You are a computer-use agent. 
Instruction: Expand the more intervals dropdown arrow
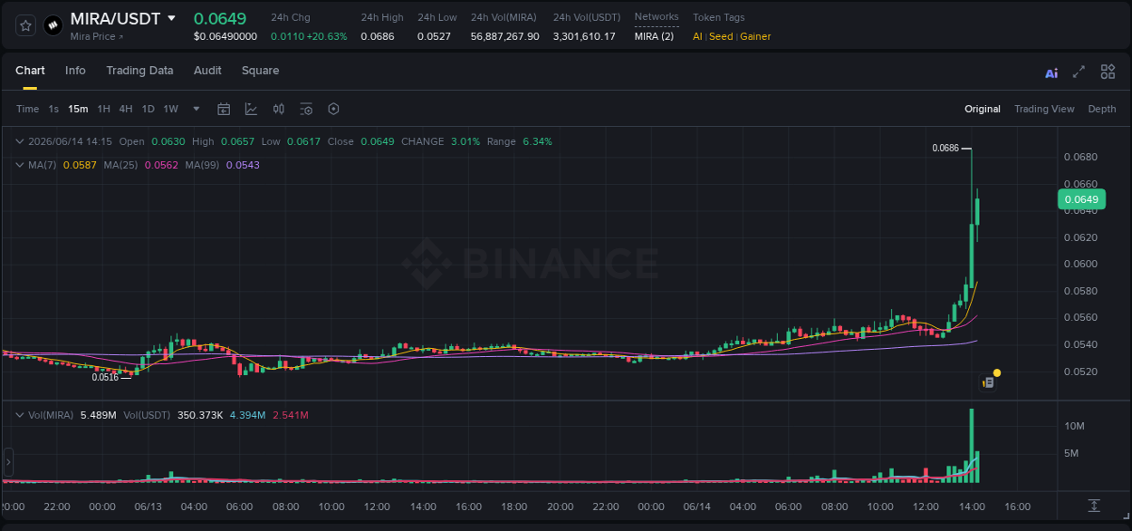(197, 109)
